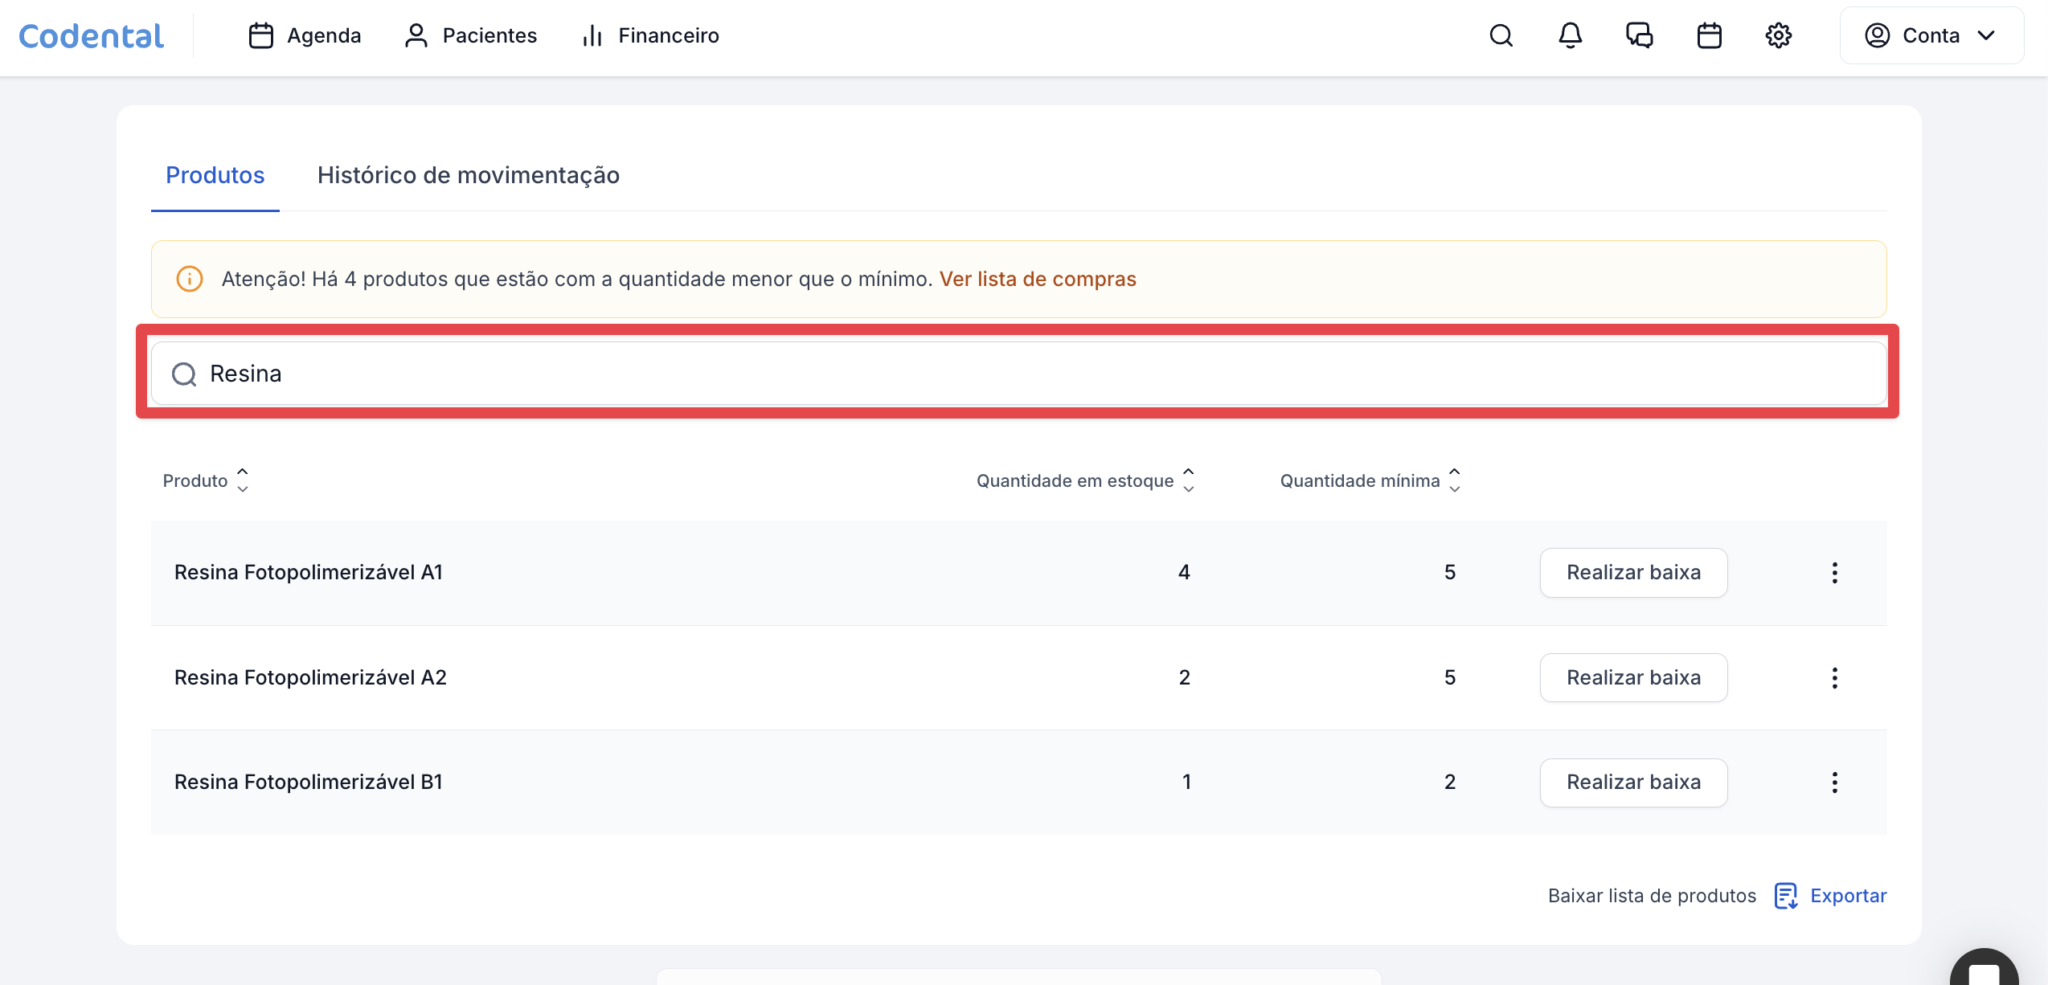Open three-dot menu for Resina Fotopolimerizável B1
Viewport: 2048px width, 985px height.
[x=1834, y=783]
